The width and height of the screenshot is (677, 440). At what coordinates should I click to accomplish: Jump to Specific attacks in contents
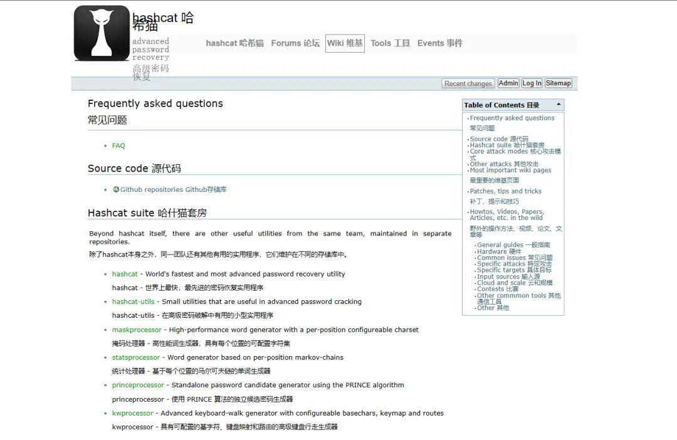point(514,264)
